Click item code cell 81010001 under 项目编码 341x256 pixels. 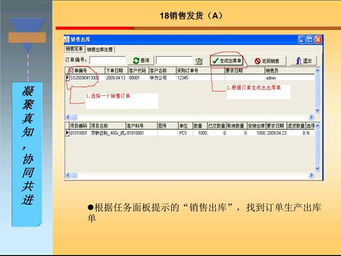tap(78, 133)
